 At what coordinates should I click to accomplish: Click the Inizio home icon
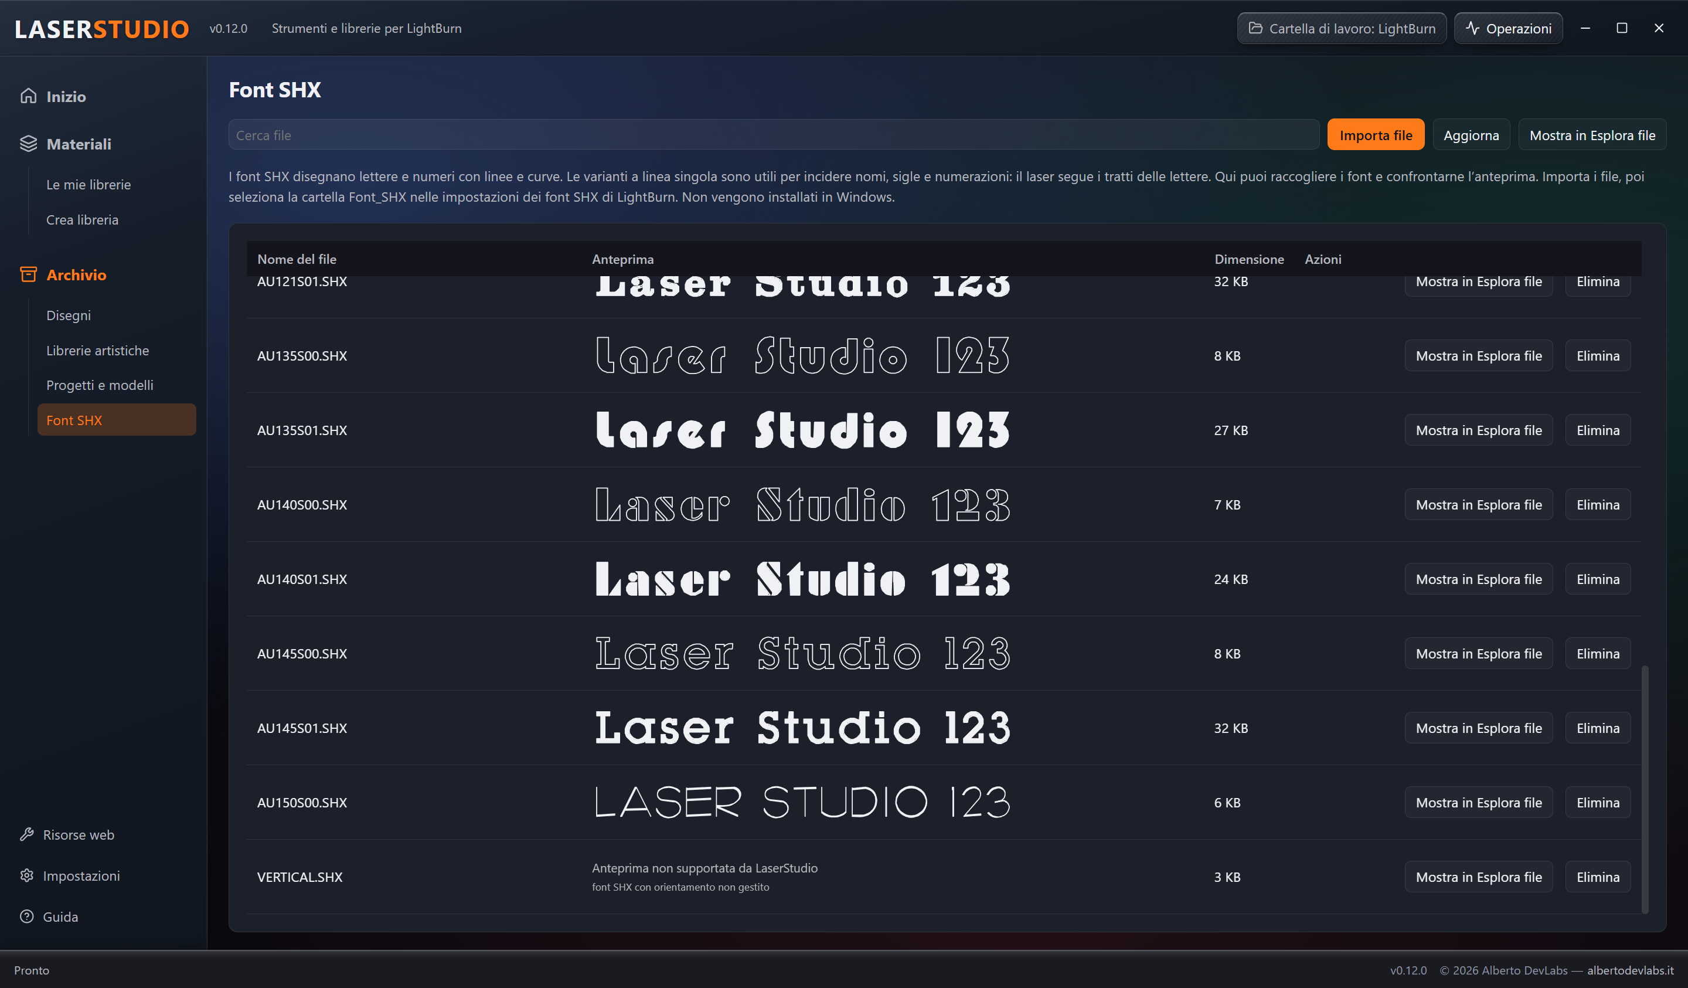tap(28, 96)
